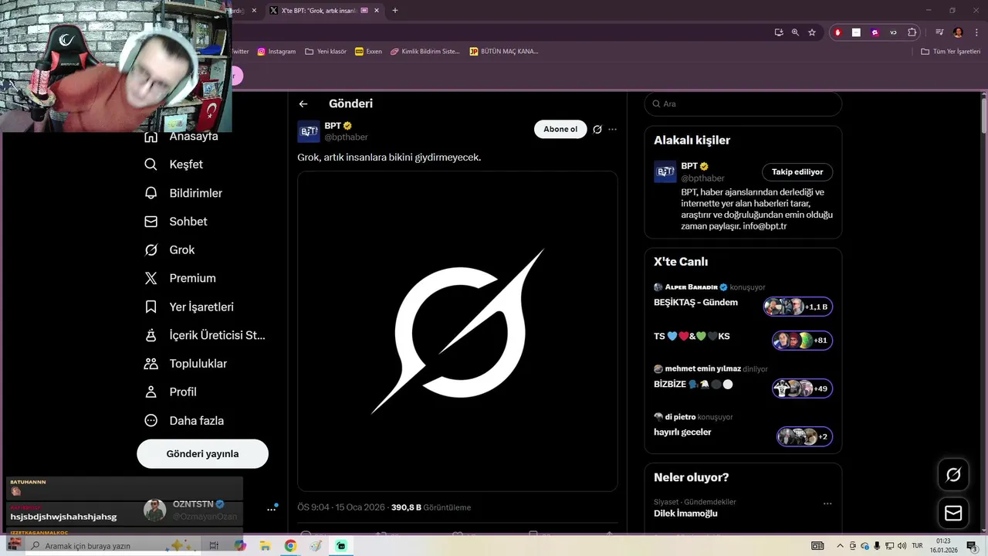Click the zoom magnifier in address bar

(x=795, y=32)
